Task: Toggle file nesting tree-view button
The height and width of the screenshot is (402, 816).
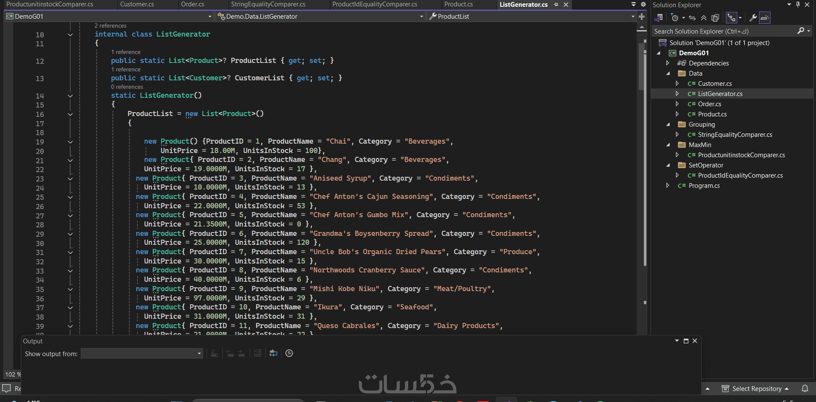Action: 731,18
